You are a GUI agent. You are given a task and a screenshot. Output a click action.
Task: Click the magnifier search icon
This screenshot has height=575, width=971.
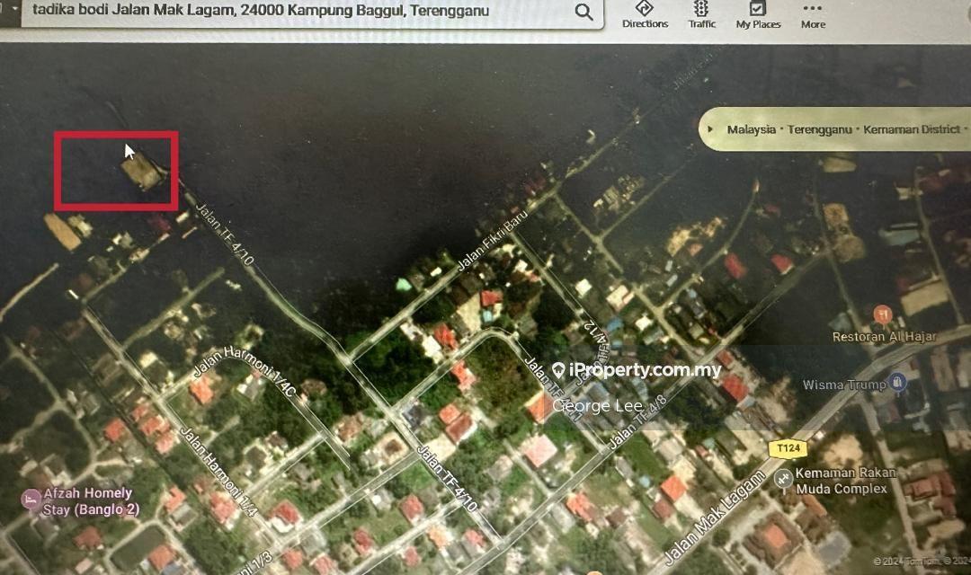tap(583, 13)
